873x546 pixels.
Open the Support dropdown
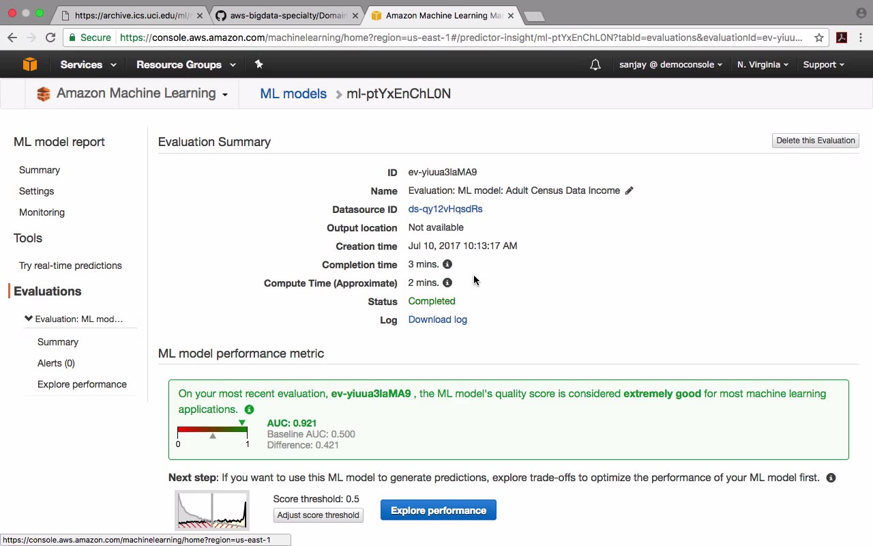coord(823,65)
